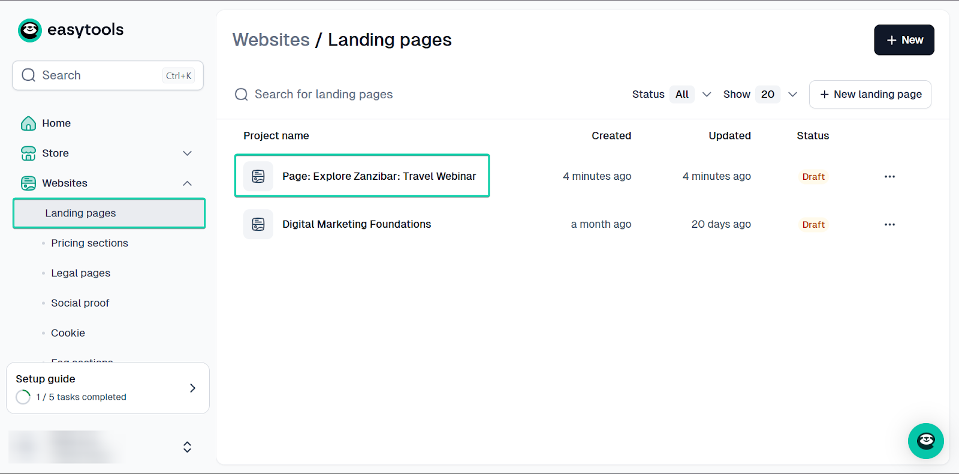
Task: Open the account switcher arrows
Action: (187, 447)
